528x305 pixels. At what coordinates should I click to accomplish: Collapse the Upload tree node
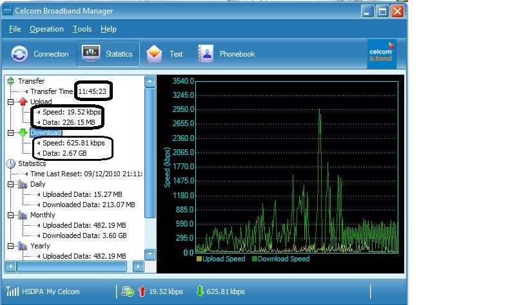click(10, 102)
